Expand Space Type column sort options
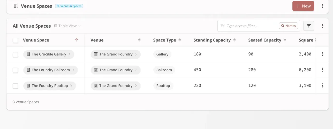This screenshot has width=333, height=129. point(180,40)
